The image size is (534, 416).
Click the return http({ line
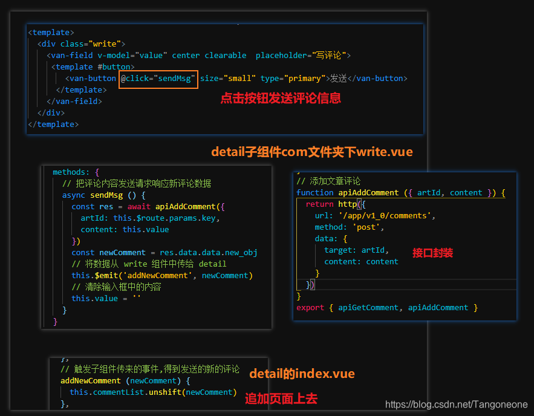[336, 204]
